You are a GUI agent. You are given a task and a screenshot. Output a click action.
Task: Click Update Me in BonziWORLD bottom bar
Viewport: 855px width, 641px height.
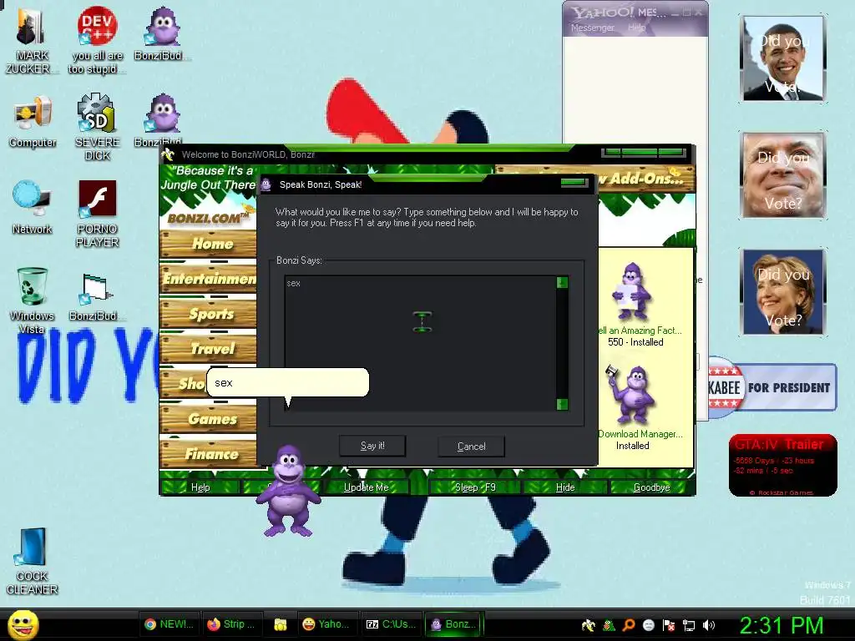coord(366,487)
